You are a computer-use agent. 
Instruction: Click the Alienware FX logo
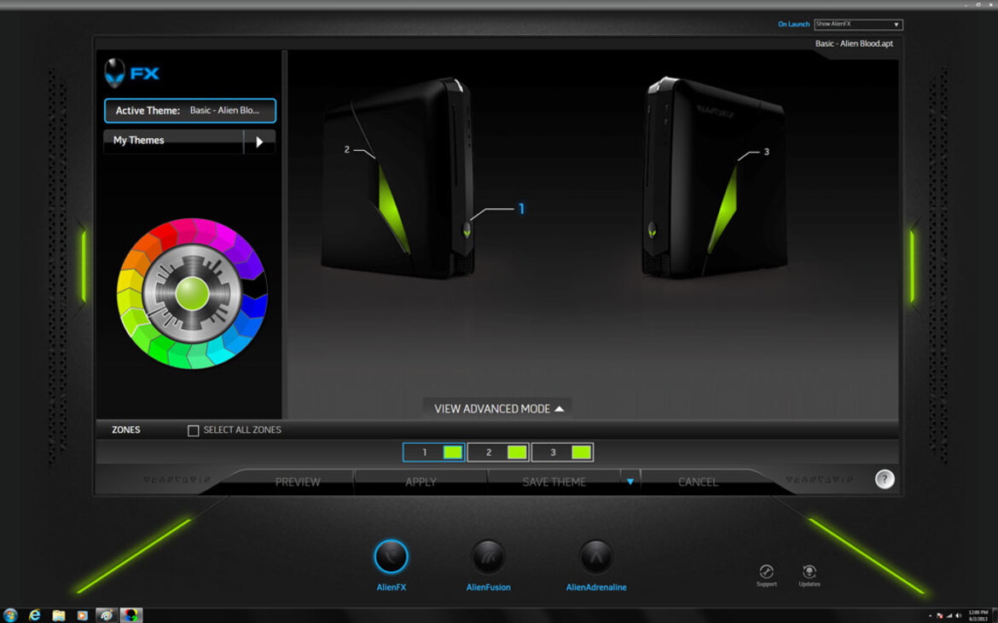(x=131, y=73)
